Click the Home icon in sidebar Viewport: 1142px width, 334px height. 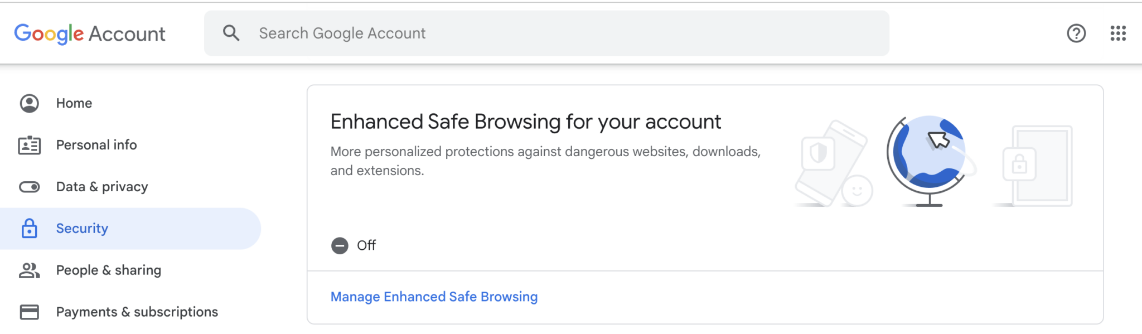(x=30, y=103)
